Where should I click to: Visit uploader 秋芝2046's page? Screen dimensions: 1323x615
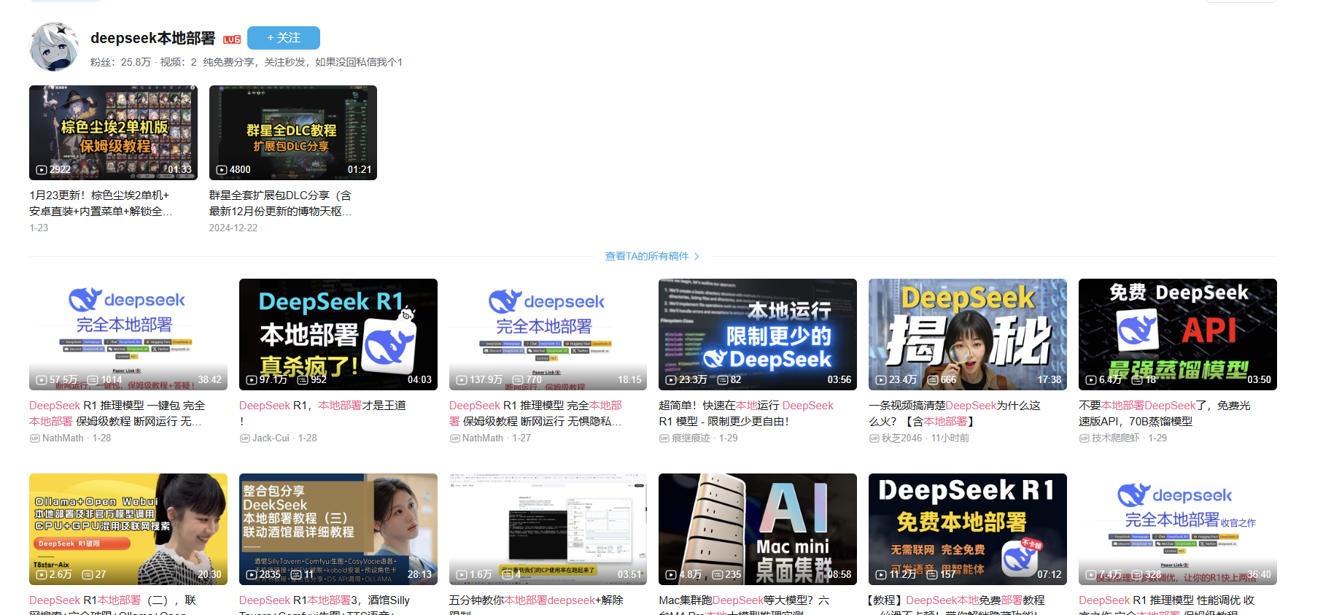coord(901,438)
